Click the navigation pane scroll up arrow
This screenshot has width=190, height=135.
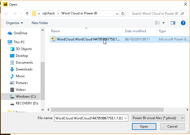pos(42,30)
